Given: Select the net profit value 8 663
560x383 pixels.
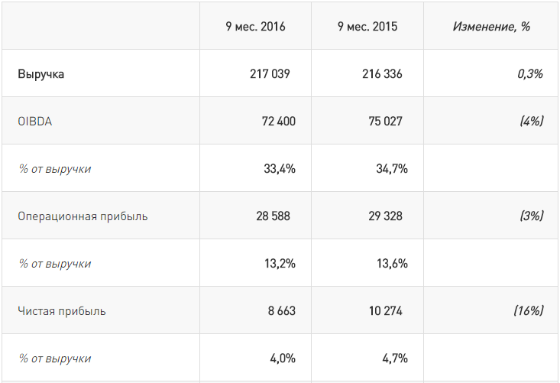Looking at the screenshot, I should click(278, 311).
